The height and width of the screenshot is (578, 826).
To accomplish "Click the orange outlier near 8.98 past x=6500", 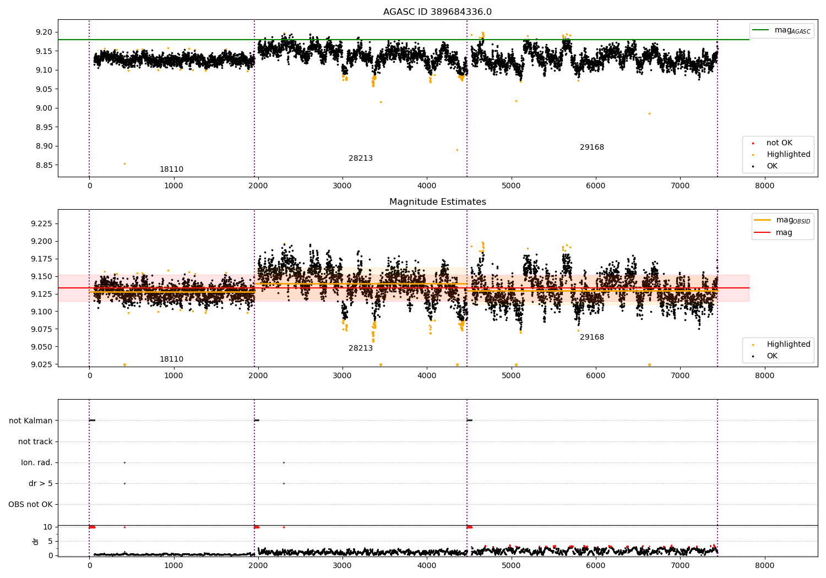I will point(649,113).
